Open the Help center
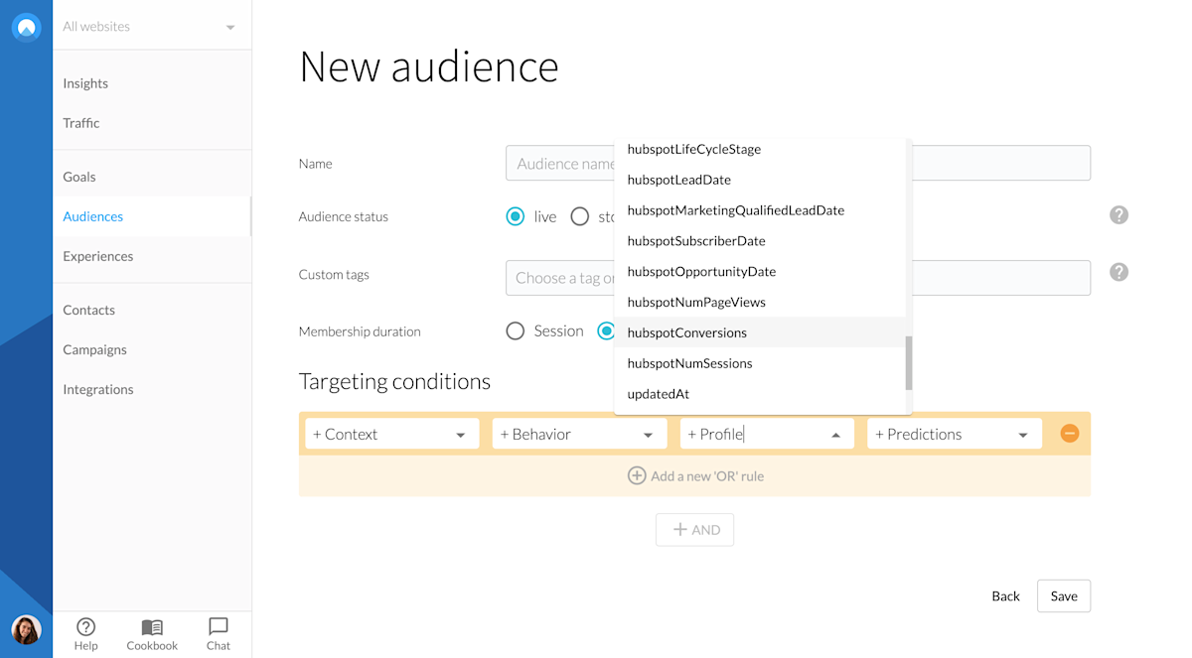 point(86,634)
